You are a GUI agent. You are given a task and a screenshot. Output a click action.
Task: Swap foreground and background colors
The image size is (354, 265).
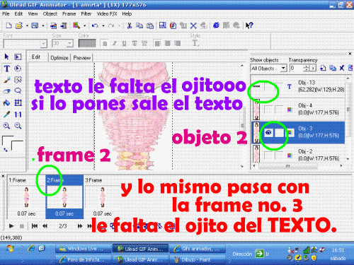coord(5,149)
